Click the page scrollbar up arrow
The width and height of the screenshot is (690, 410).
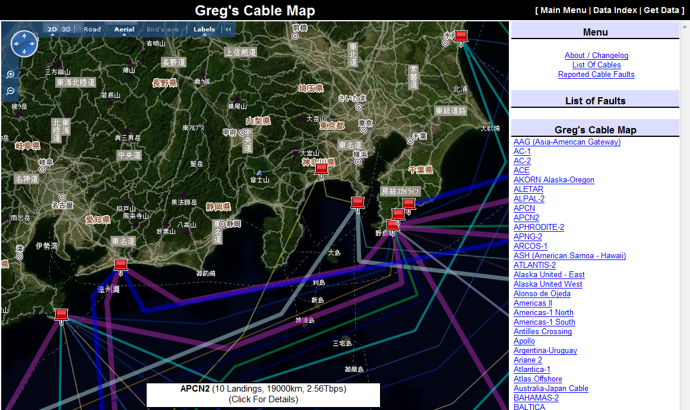pos(685,26)
